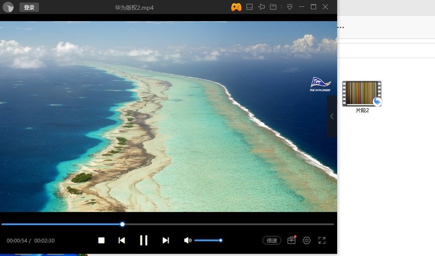Screen dimensions: 435x256
Task: Click elapsed time 00:00:54
Action: tap(17, 240)
